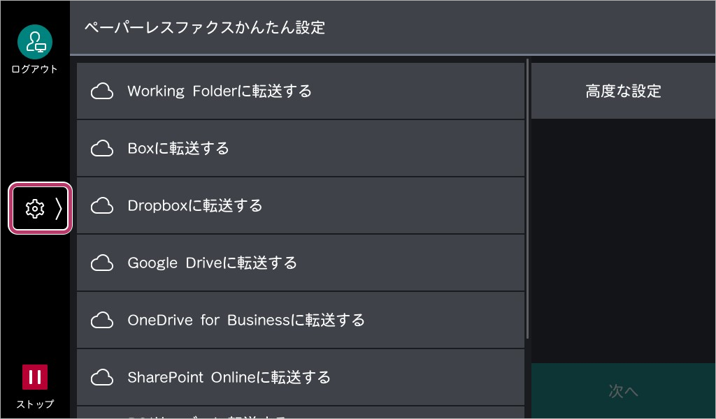Tap the red Stop pause icon
This screenshot has height=419, width=716.
(35, 377)
